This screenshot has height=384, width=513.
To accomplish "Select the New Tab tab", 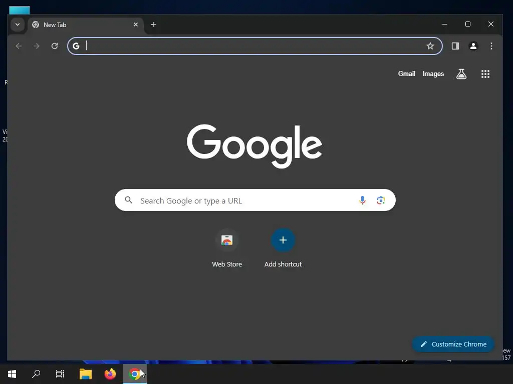I will coord(86,25).
